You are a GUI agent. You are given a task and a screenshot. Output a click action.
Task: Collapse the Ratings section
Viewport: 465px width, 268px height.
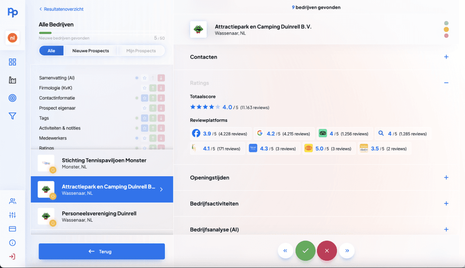pos(446,83)
